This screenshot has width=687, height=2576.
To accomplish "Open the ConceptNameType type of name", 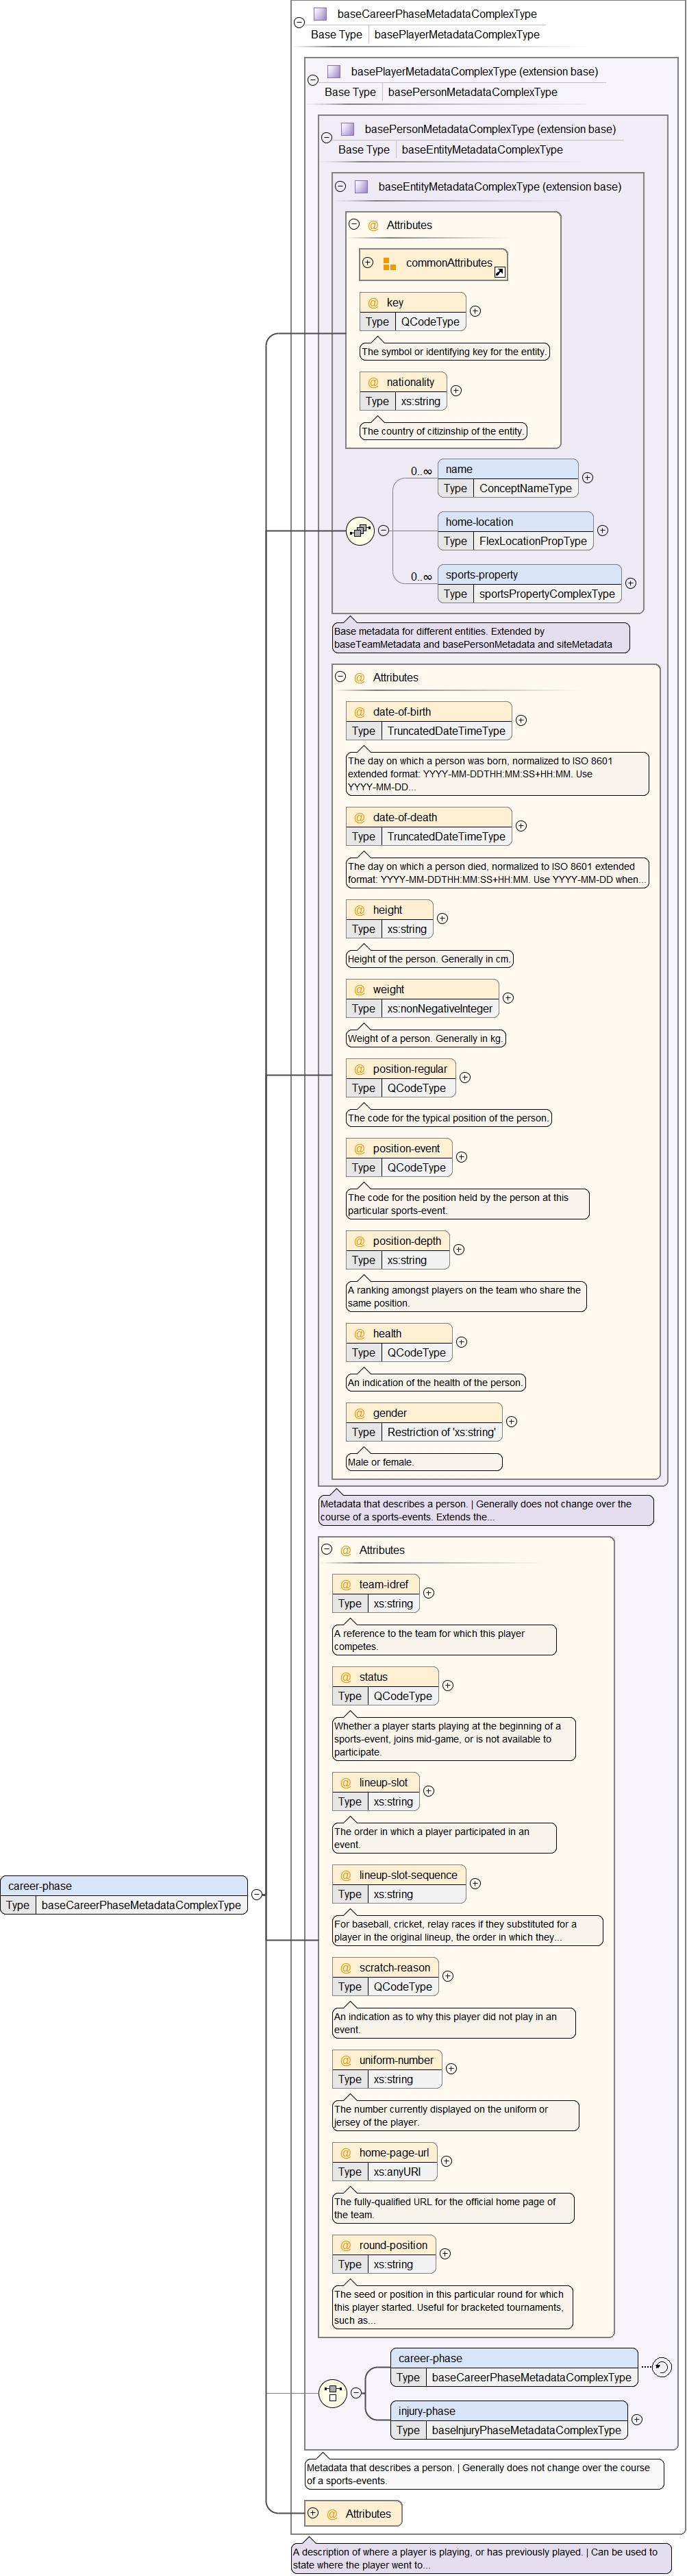I will pos(525,489).
